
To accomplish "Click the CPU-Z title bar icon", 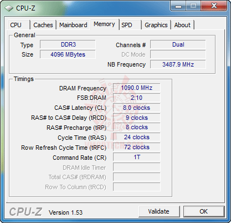I will pos(9,8).
